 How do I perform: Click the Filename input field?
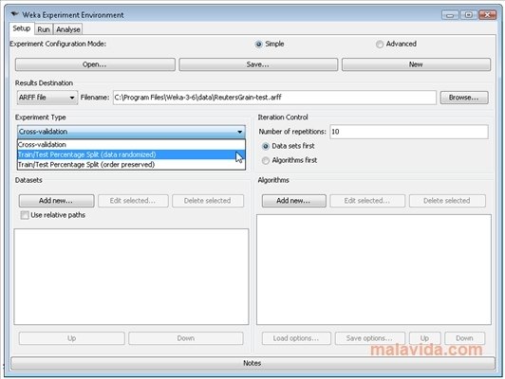pos(274,98)
